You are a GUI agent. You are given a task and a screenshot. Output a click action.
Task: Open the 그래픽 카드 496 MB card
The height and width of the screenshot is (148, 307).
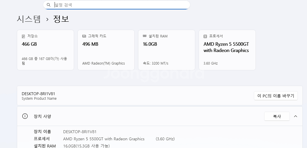pyautogui.click(x=106, y=50)
